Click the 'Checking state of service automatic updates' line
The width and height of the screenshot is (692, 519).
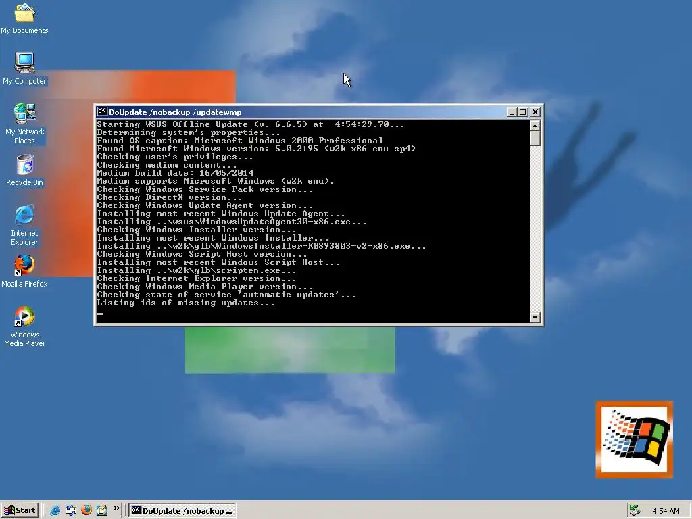pos(226,295)
